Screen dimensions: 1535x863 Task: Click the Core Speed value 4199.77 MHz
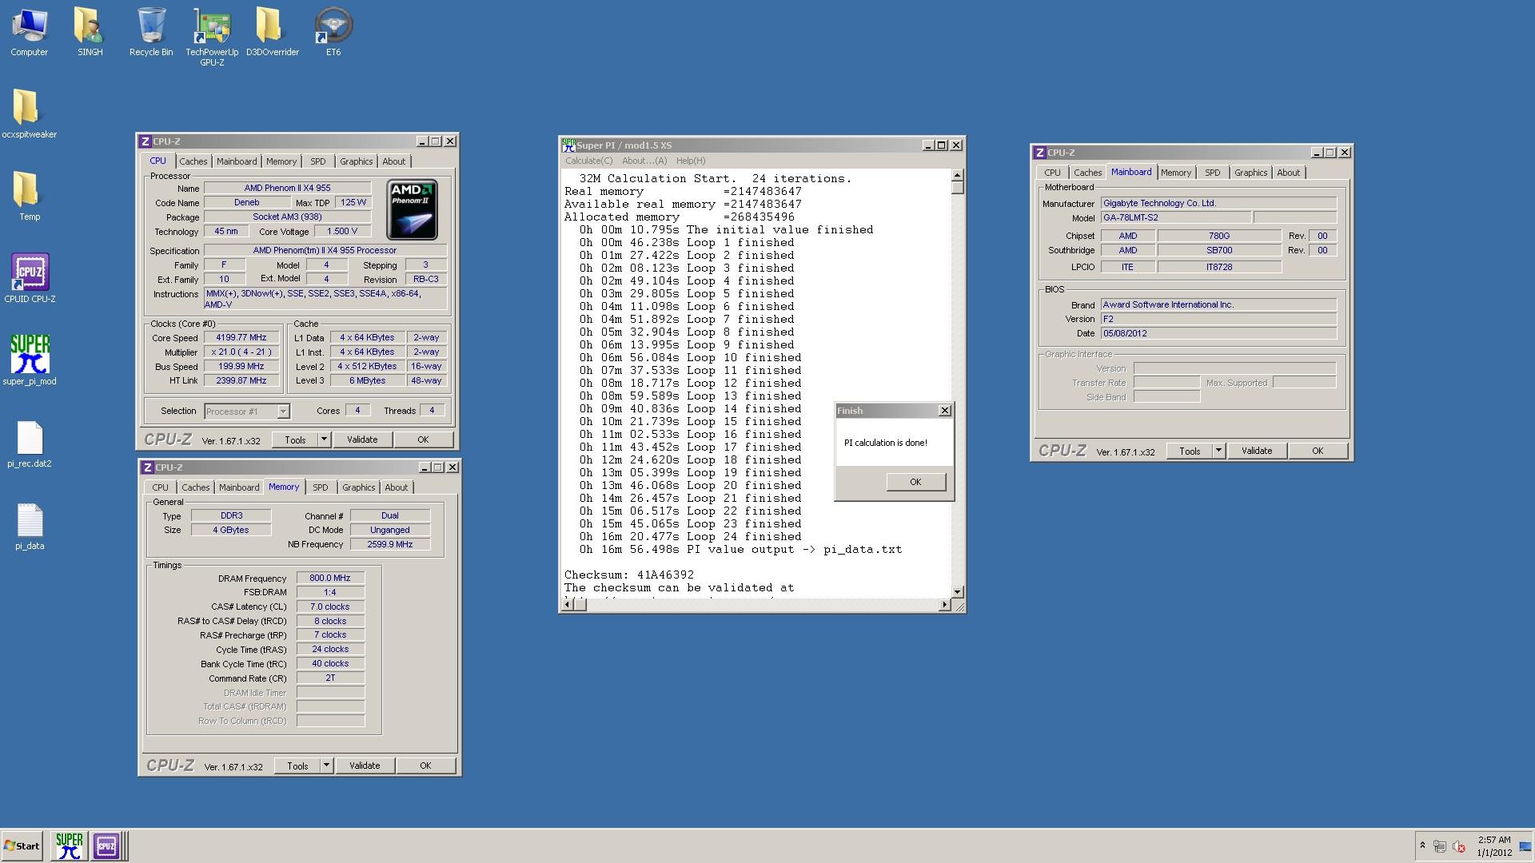[241, 338]
